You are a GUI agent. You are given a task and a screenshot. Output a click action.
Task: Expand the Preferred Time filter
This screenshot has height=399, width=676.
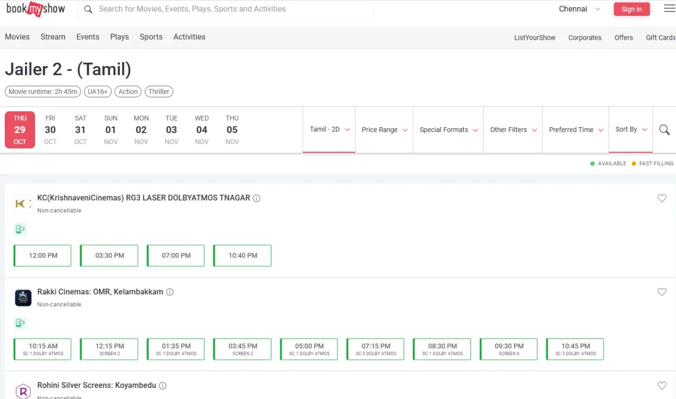coord(576,130)
